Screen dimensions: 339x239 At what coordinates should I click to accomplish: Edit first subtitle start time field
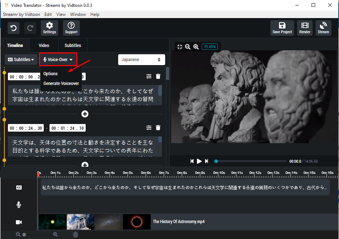[x=24, y=77]
